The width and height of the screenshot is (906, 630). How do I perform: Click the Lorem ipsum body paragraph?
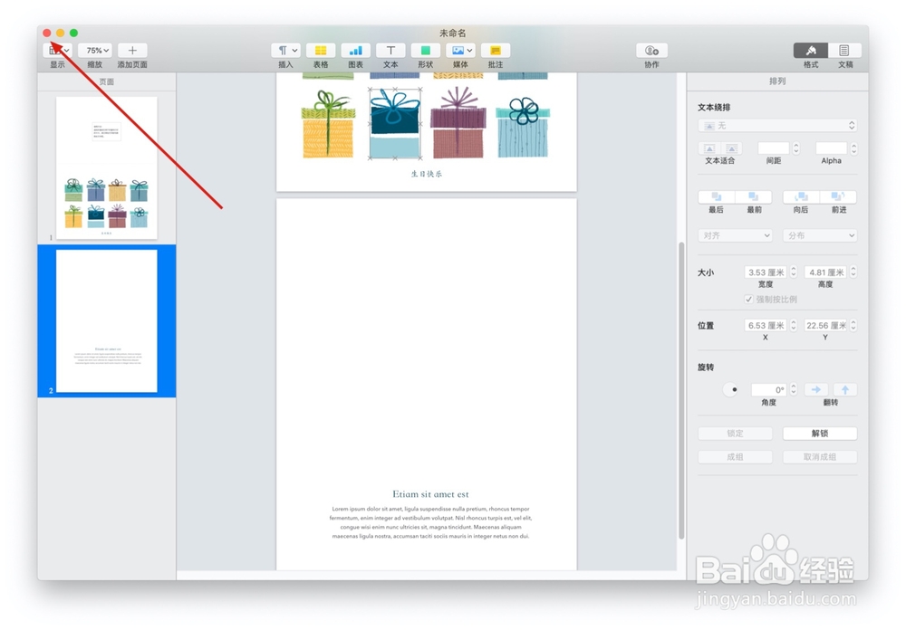430,522
